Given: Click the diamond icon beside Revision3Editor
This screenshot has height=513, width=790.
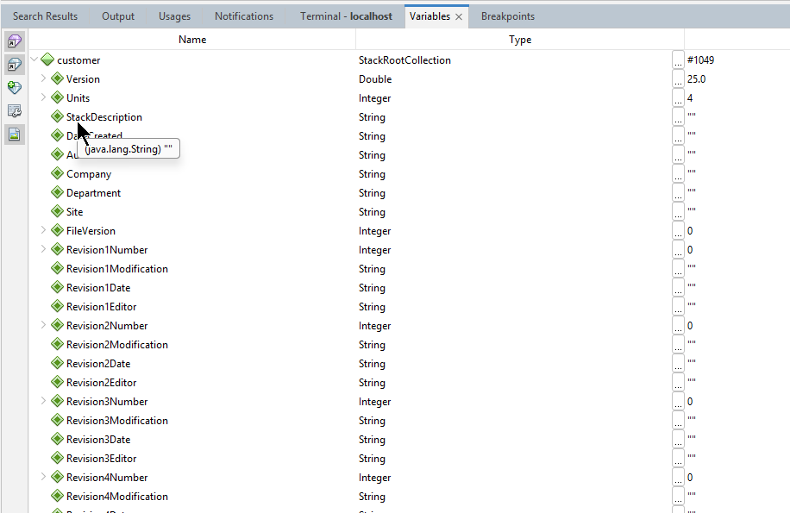Looking at the screenshot, I should [58, 459].
